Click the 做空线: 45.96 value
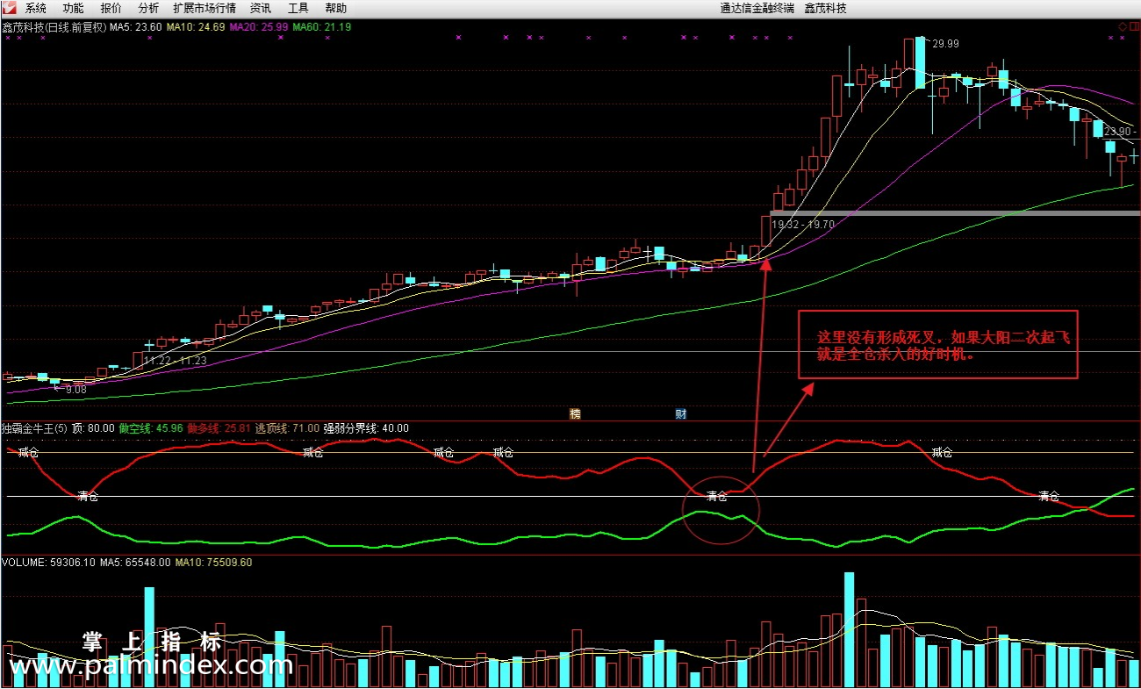The image size is (1141, 689). point(151,428)
